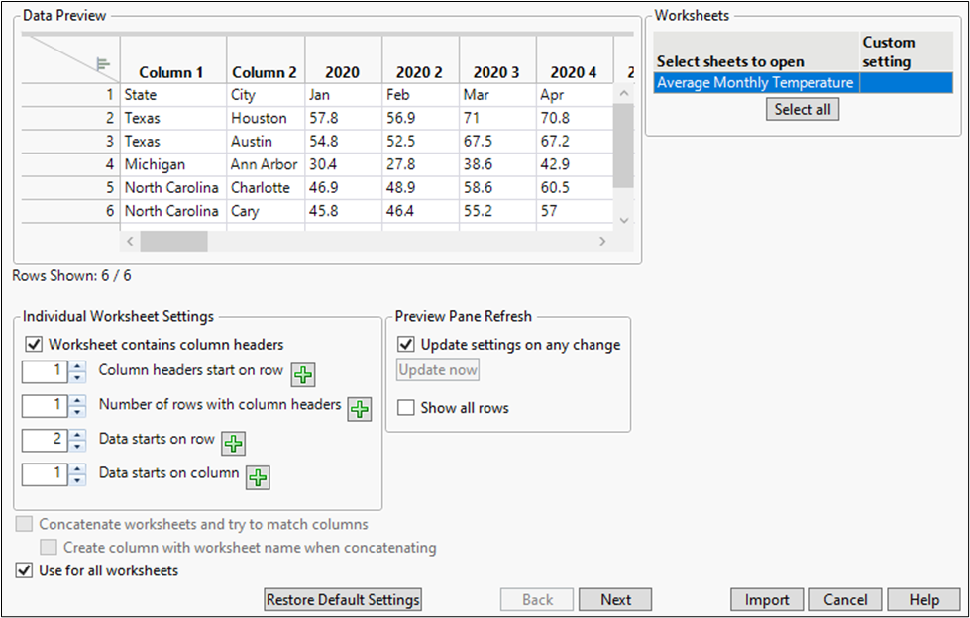Click the Data starts on column input field
Screen dimensions: 970x618
pyautogui.click(x=45, y=474)
